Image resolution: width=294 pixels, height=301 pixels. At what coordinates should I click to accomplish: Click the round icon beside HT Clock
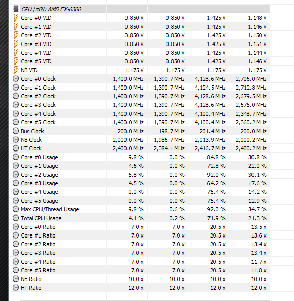[16, 148]
